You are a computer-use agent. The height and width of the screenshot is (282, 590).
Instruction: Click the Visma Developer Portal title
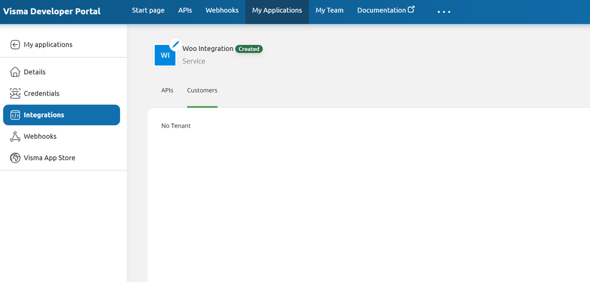point(51,11)
